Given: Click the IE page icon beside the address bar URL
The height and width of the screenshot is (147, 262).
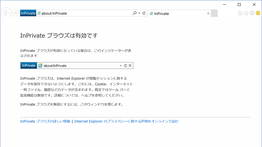Looking at the screenshot, I should [x=39, y=13].
